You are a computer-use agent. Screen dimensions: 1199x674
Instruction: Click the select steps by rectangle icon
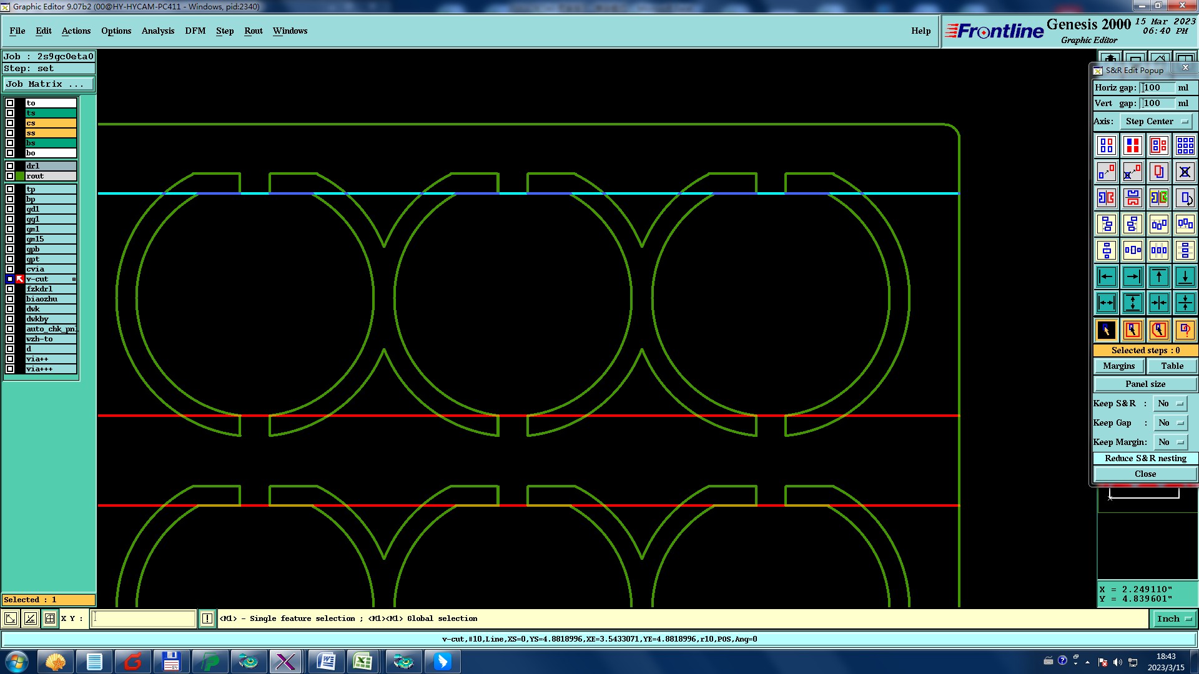[1133, 330]
